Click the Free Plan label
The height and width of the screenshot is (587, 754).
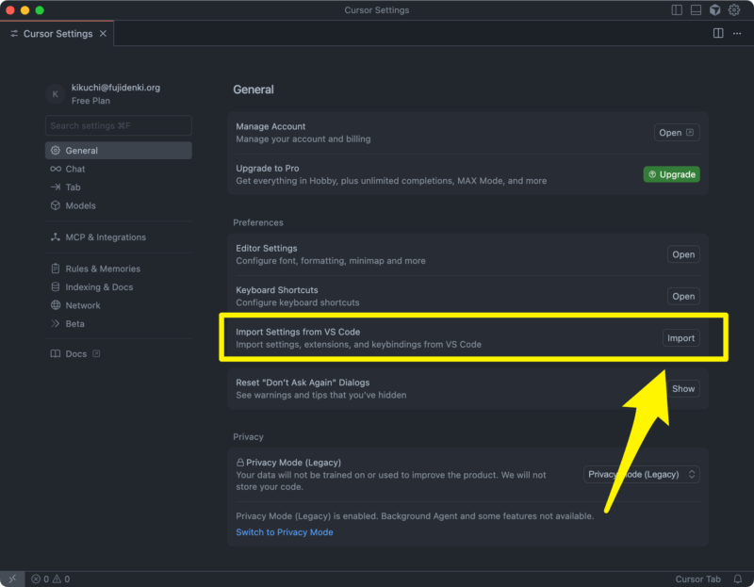click(90, 101)
